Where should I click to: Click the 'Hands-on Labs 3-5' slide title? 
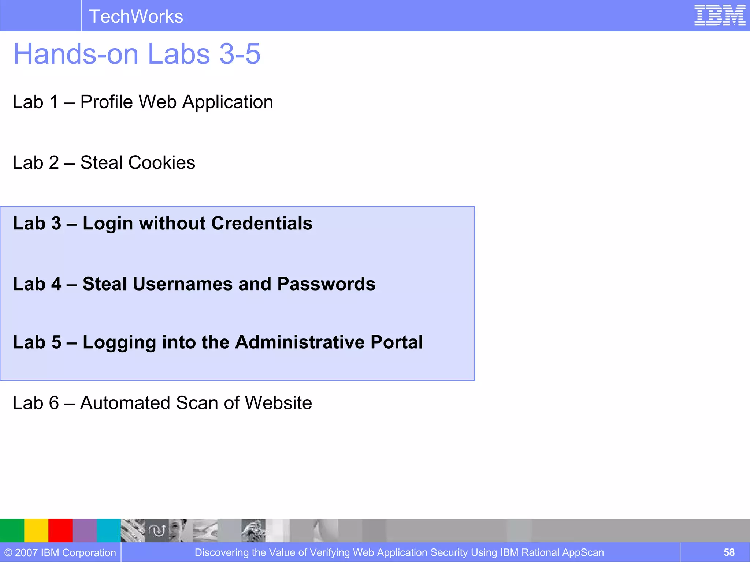pyautogui.click(x=137, y=54)
